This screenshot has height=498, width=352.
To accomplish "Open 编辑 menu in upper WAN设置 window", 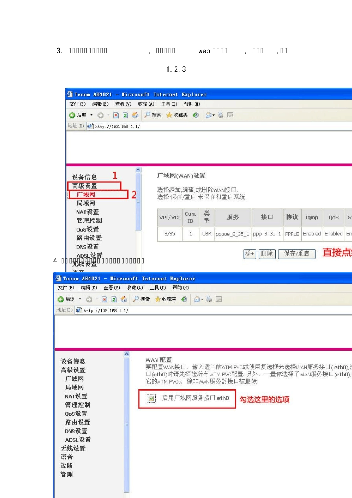I will click(100, 104).
